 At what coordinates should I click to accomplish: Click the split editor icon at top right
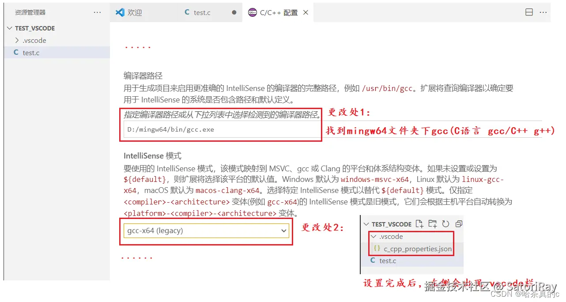tap(529, 12)
